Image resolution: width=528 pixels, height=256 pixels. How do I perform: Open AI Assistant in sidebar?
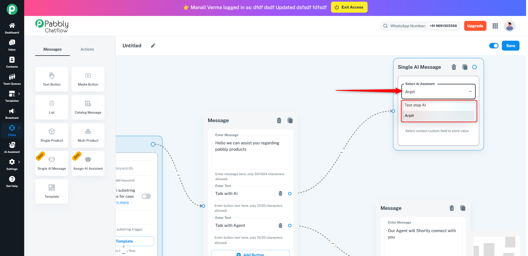tap(12, 148)
